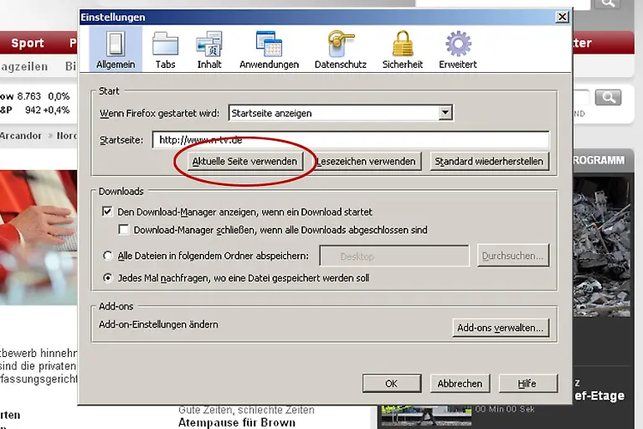Select 'Alle Dateien in folgendem Ordner' radio
The width and height of the screenshot is (643, 429).
[x=107, y=256]
